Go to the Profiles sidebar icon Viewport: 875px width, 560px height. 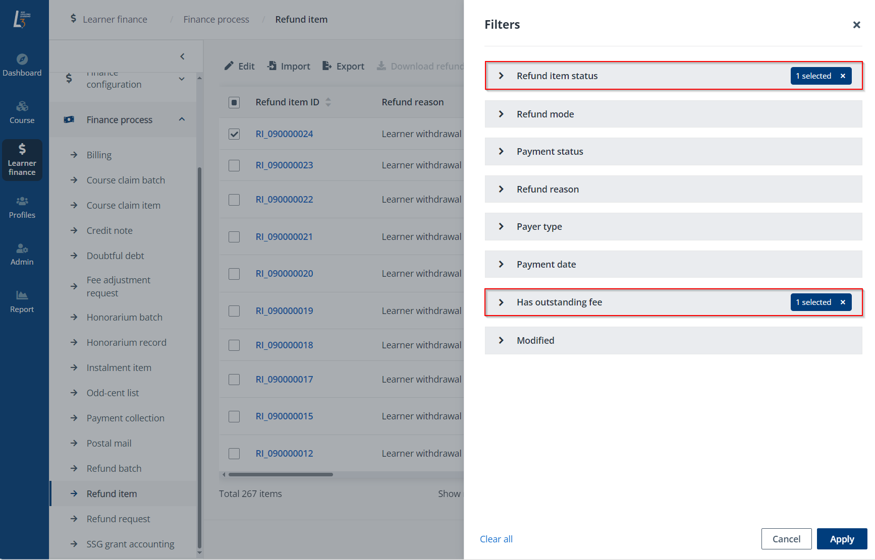coord(22,201)
